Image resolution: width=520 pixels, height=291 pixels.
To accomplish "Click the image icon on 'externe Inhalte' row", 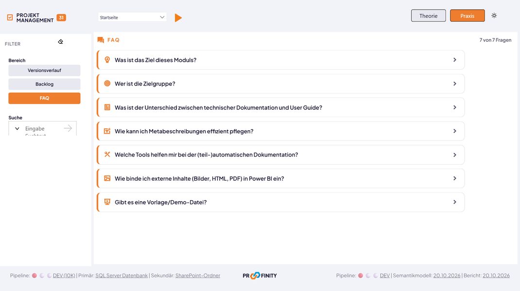I will [107, 178].
